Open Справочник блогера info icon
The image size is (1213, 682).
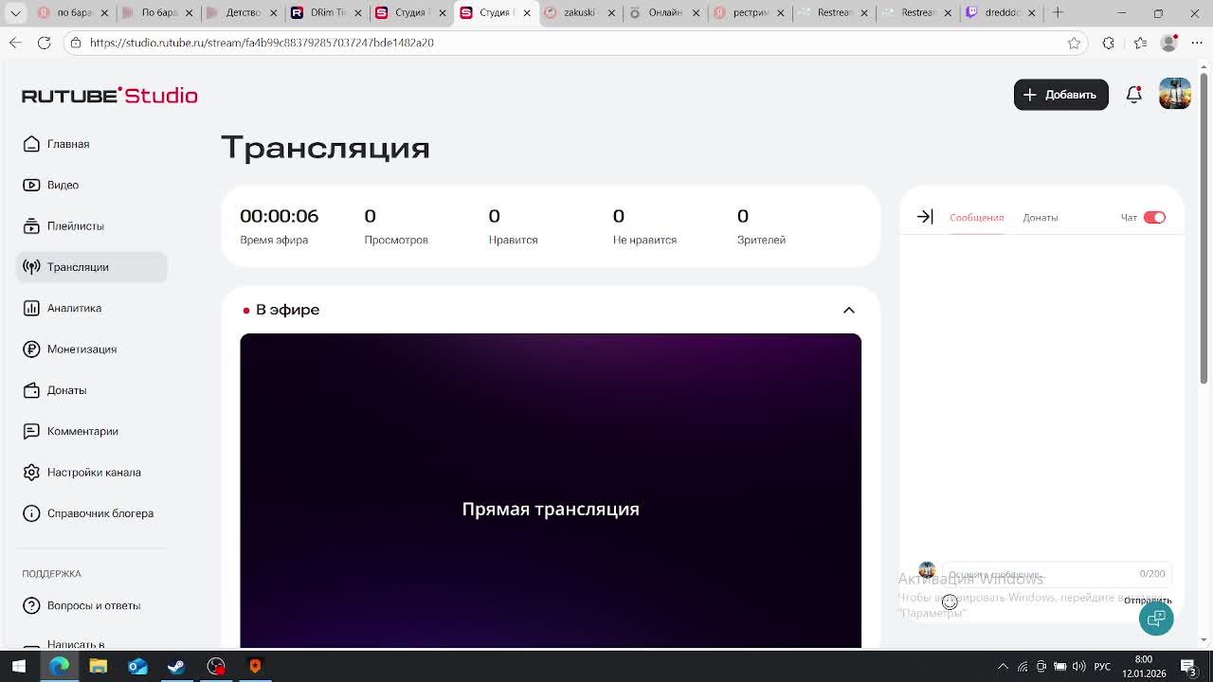[x=31, y=513]
